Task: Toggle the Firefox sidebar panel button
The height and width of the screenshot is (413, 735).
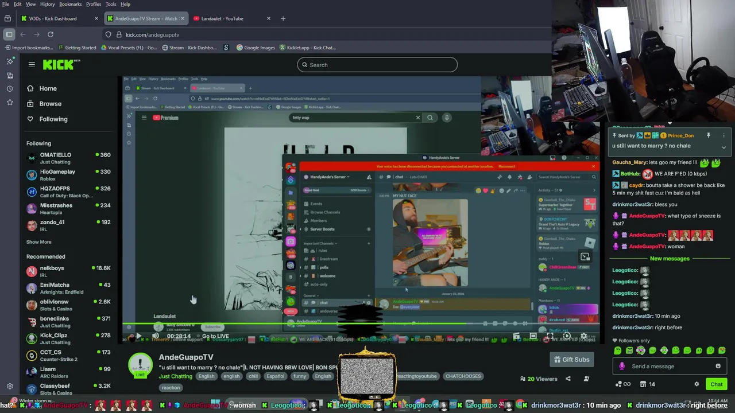Action: [9, 34]
